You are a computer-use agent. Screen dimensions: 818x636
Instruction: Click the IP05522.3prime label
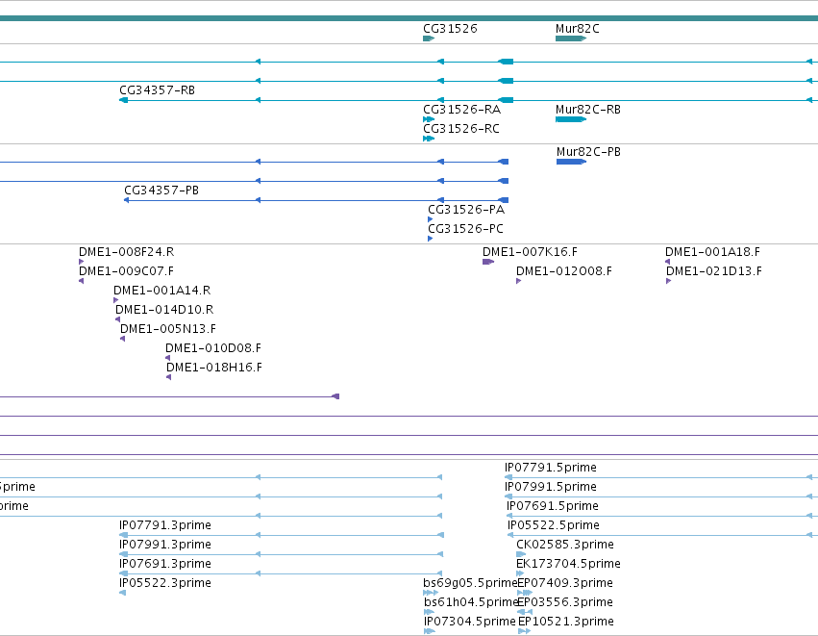coord(165,583)
